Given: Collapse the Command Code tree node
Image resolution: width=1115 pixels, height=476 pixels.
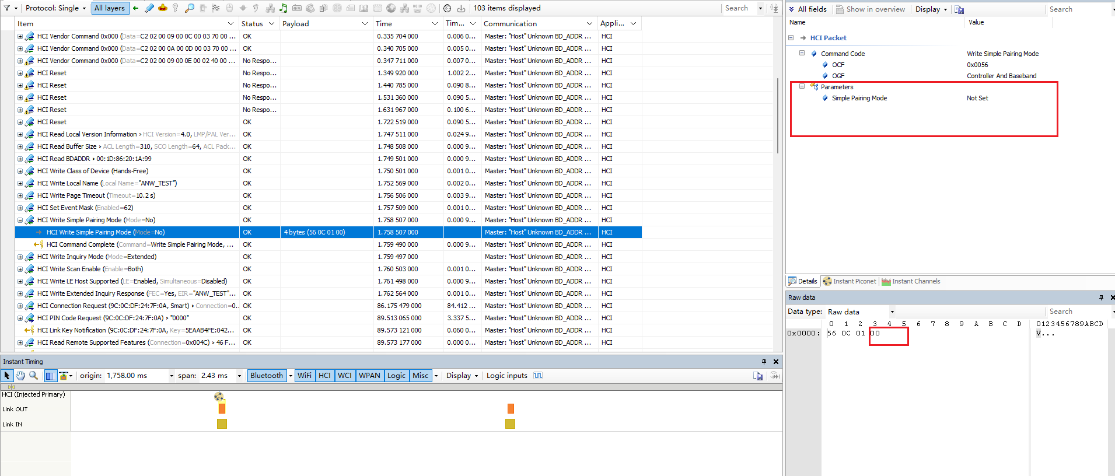Looking at the screenshot, I should tap(802, 53).
